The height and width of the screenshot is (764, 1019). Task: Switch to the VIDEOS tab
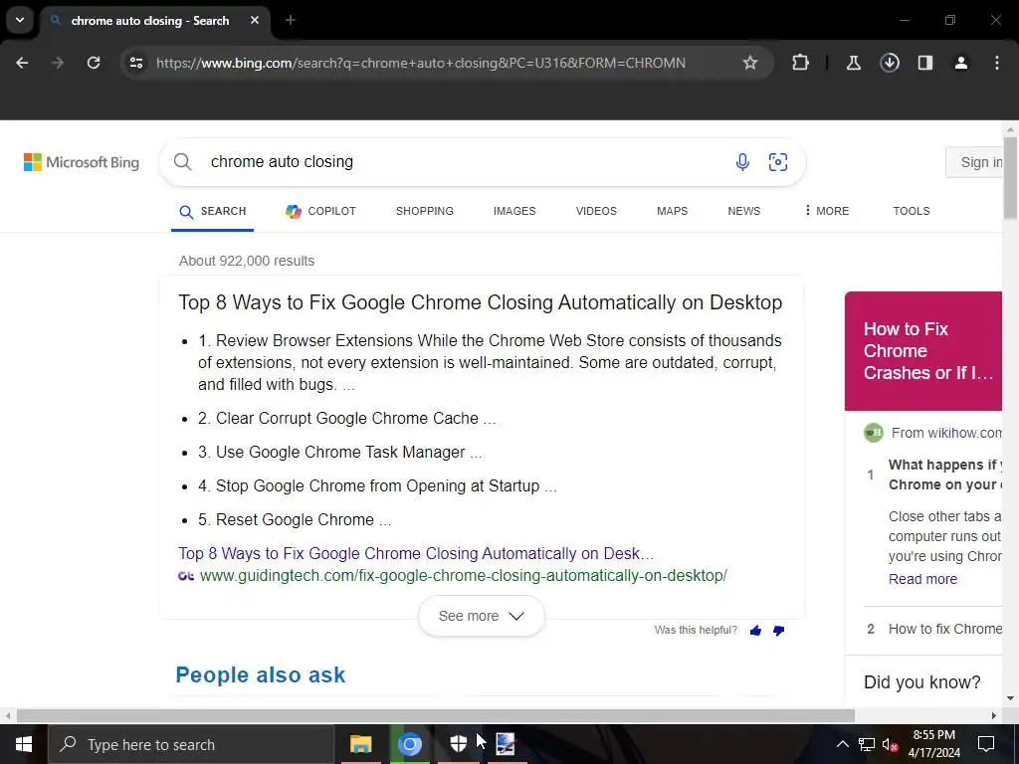coord(596,211)
